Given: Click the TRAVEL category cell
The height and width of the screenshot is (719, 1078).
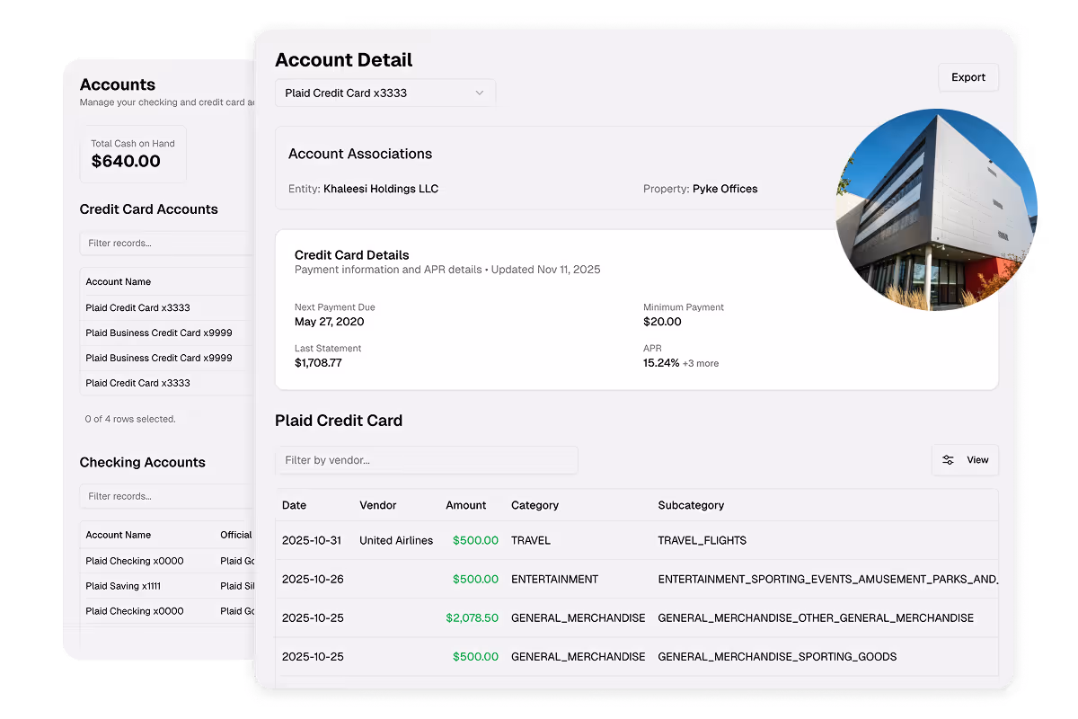Looking at the screenshot, I should coord(531,541).
